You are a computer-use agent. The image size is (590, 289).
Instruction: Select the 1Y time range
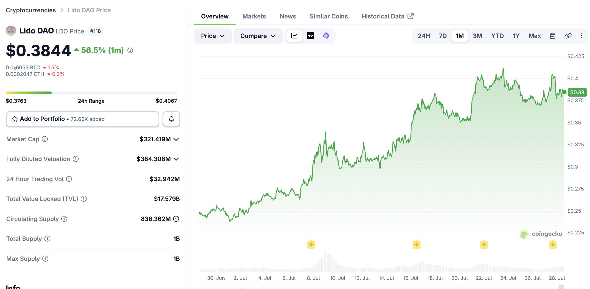[x=516, y=36]
